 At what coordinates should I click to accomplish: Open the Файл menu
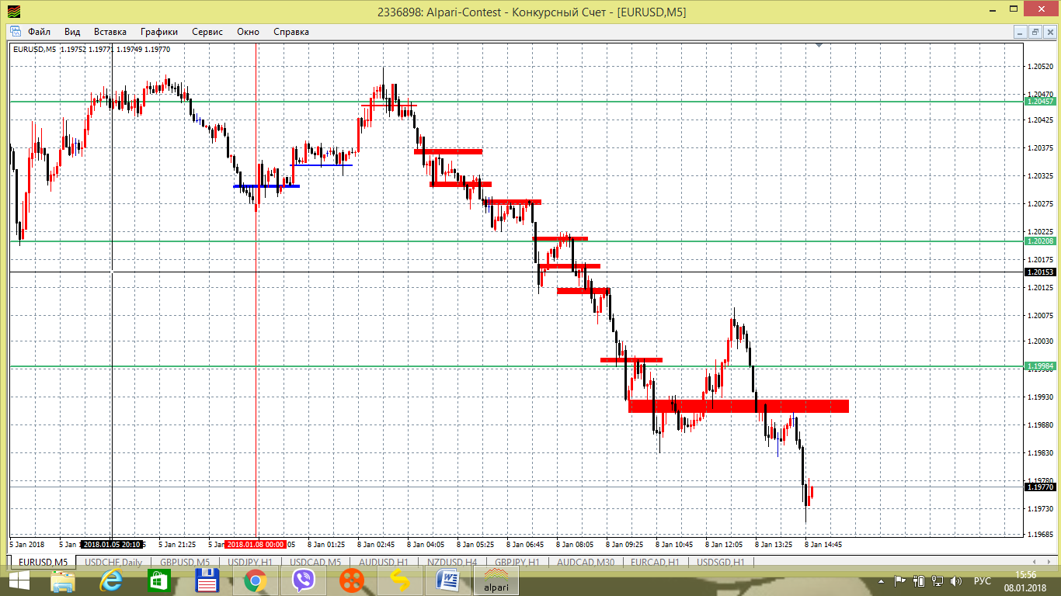(39, 32)
